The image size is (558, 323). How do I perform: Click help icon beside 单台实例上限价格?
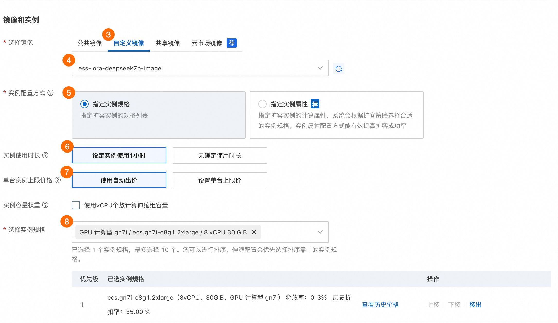pos(58,180)
